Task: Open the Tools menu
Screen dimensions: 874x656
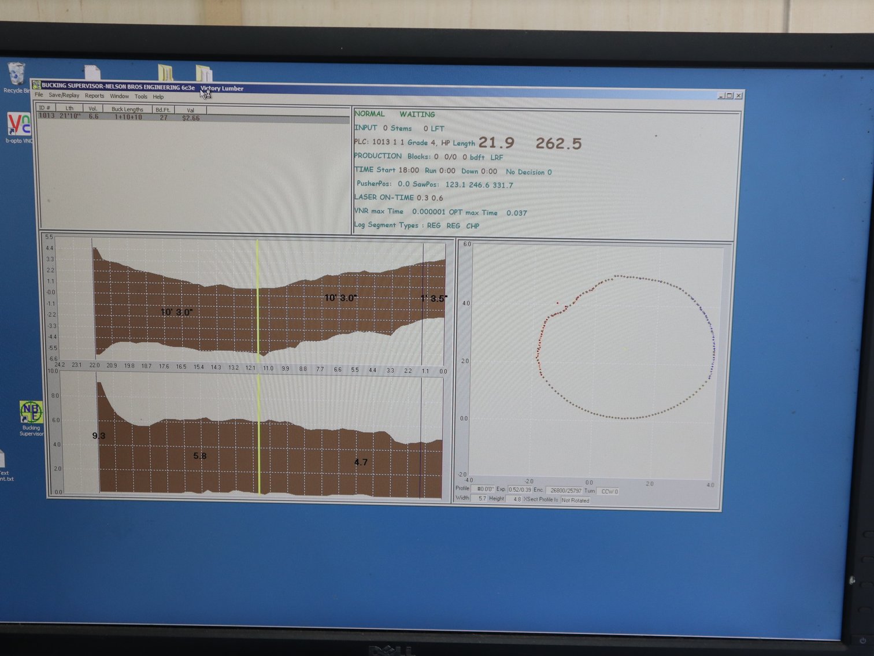Action: pyautogui.click(x=141, y=97)
